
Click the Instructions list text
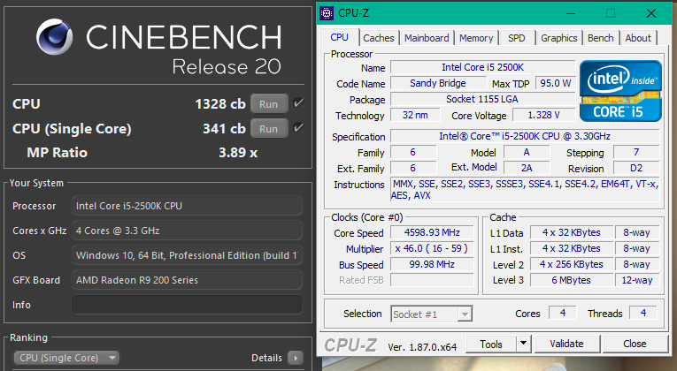click(525, 190)
